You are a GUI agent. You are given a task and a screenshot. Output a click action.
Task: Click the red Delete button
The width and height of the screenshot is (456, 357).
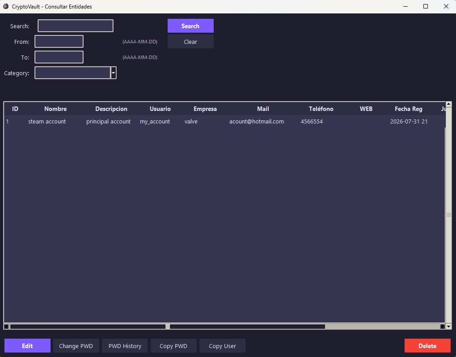pos(427,346)
